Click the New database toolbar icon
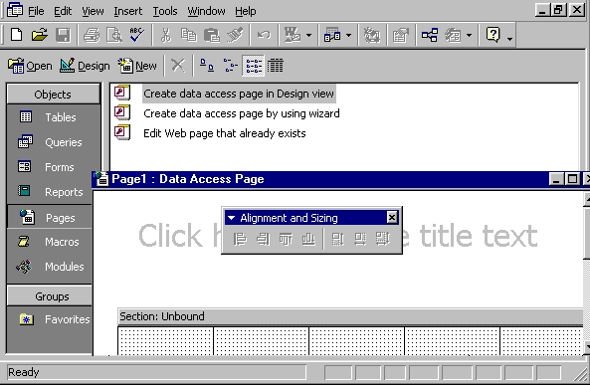This screenshot has height=386, width=590. (x=16, y=35)
